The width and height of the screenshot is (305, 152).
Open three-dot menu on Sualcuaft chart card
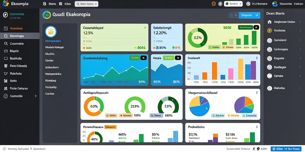[x=257, y=58]
